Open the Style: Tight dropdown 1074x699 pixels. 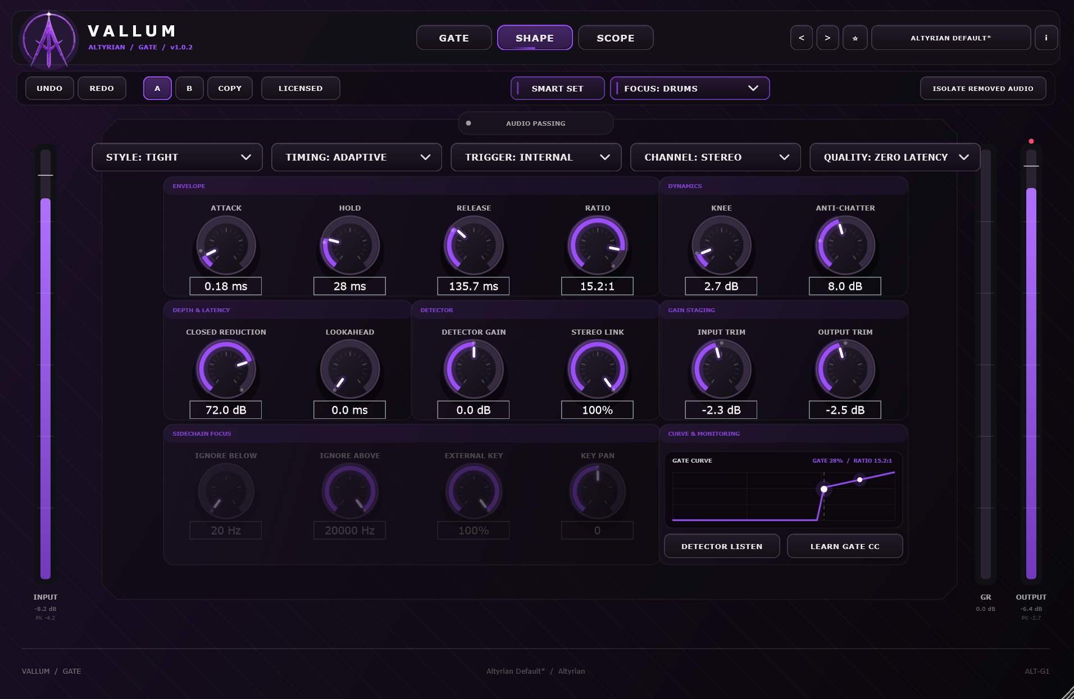[x=177, y=157]
